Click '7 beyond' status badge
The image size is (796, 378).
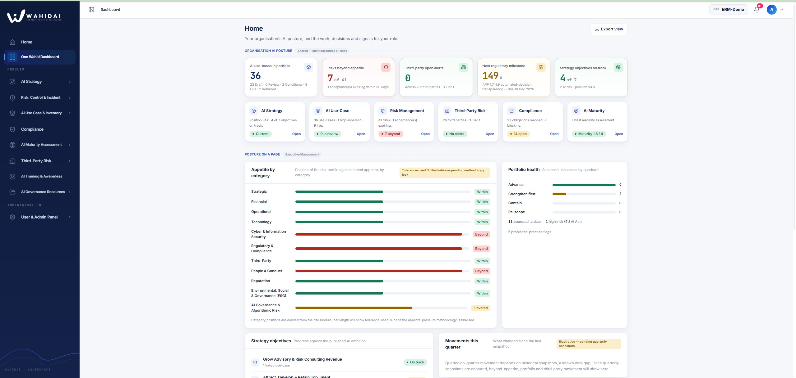tap(391, 134)
